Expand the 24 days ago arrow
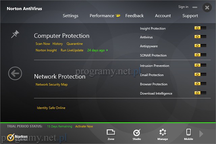 107,50
